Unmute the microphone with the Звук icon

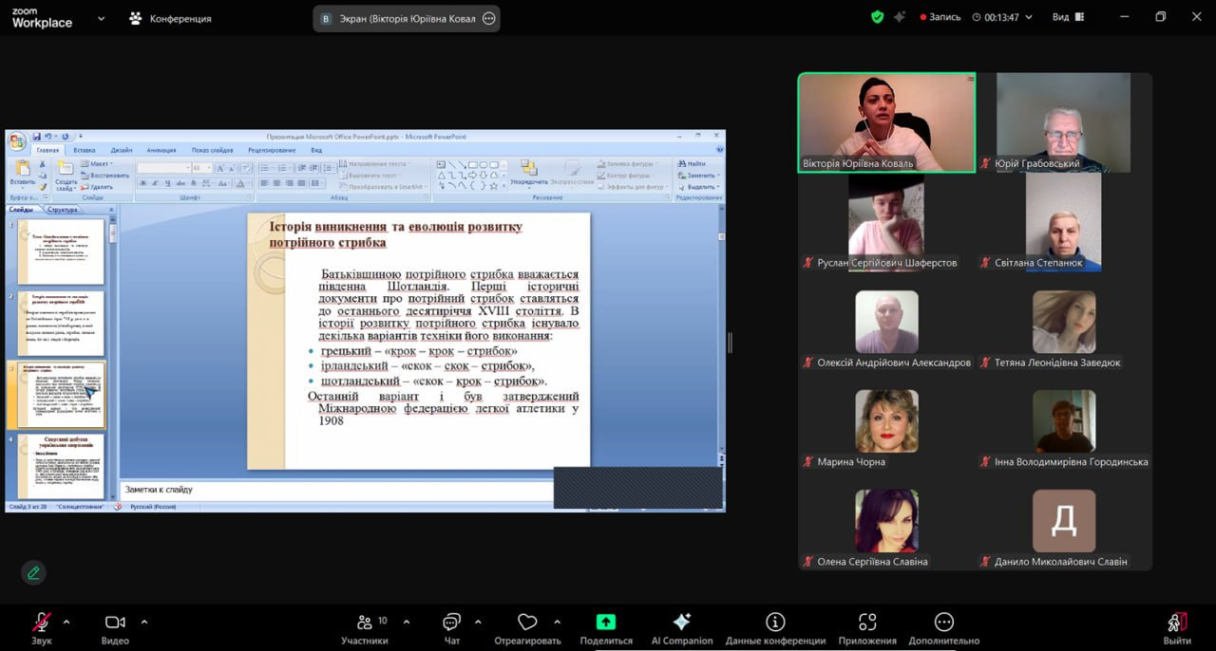tap(41, 623)
